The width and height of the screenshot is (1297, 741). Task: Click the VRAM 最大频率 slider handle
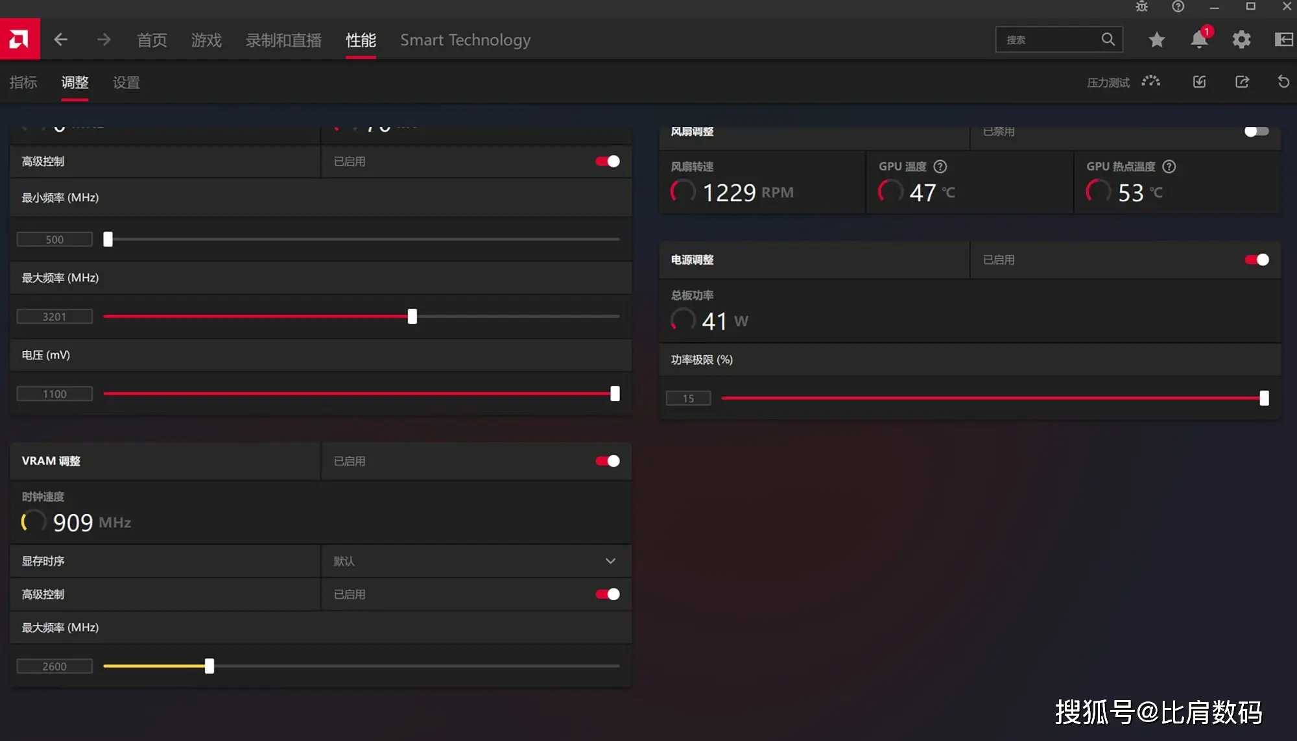(209, 666)
